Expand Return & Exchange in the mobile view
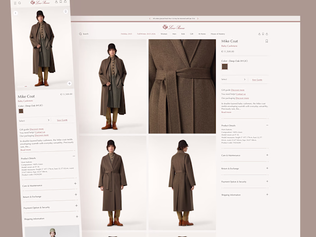 pos(76,195)
